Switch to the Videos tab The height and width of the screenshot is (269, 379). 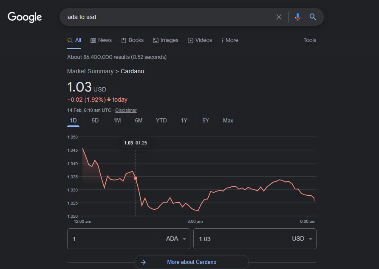(200, 40)
